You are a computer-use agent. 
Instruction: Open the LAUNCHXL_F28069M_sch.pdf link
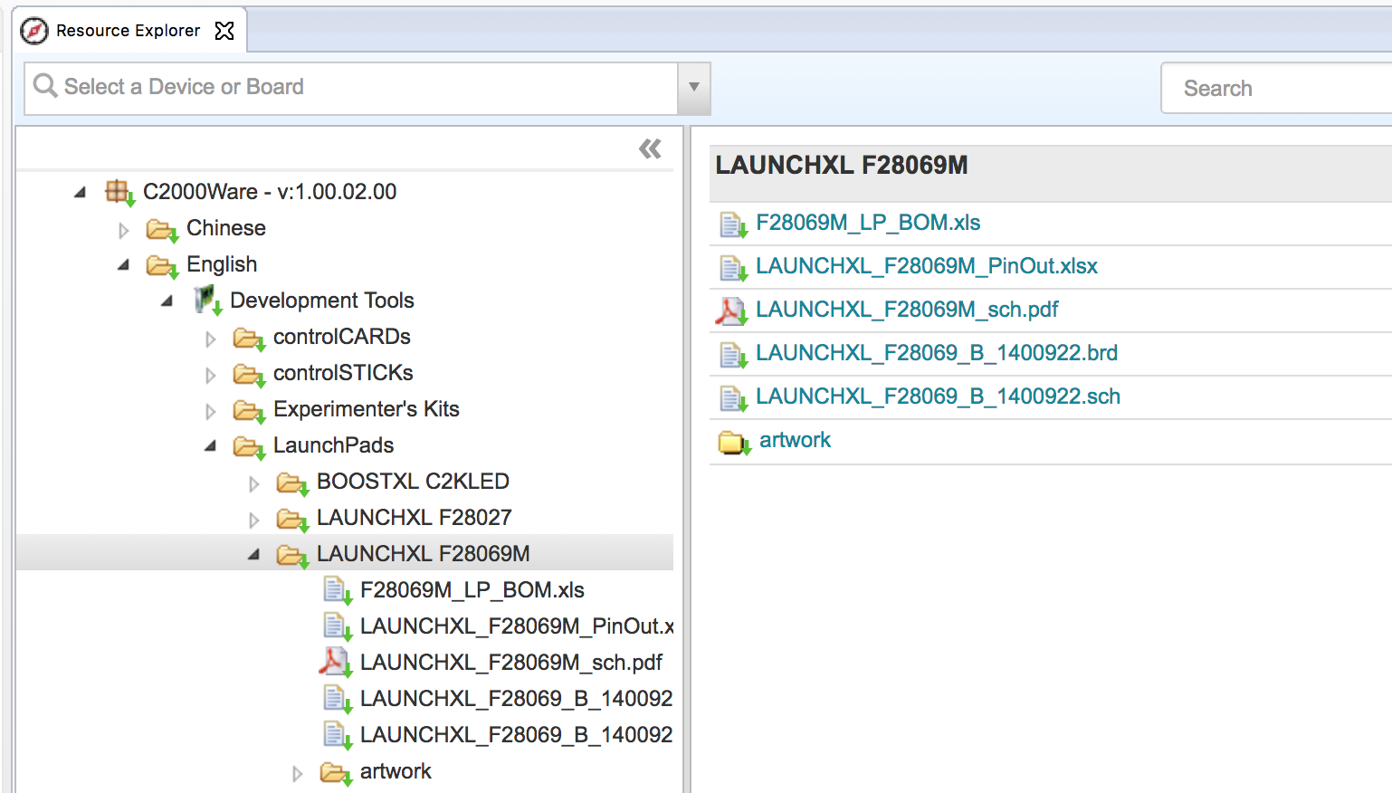pyautogui.click(x=907, y=310)
